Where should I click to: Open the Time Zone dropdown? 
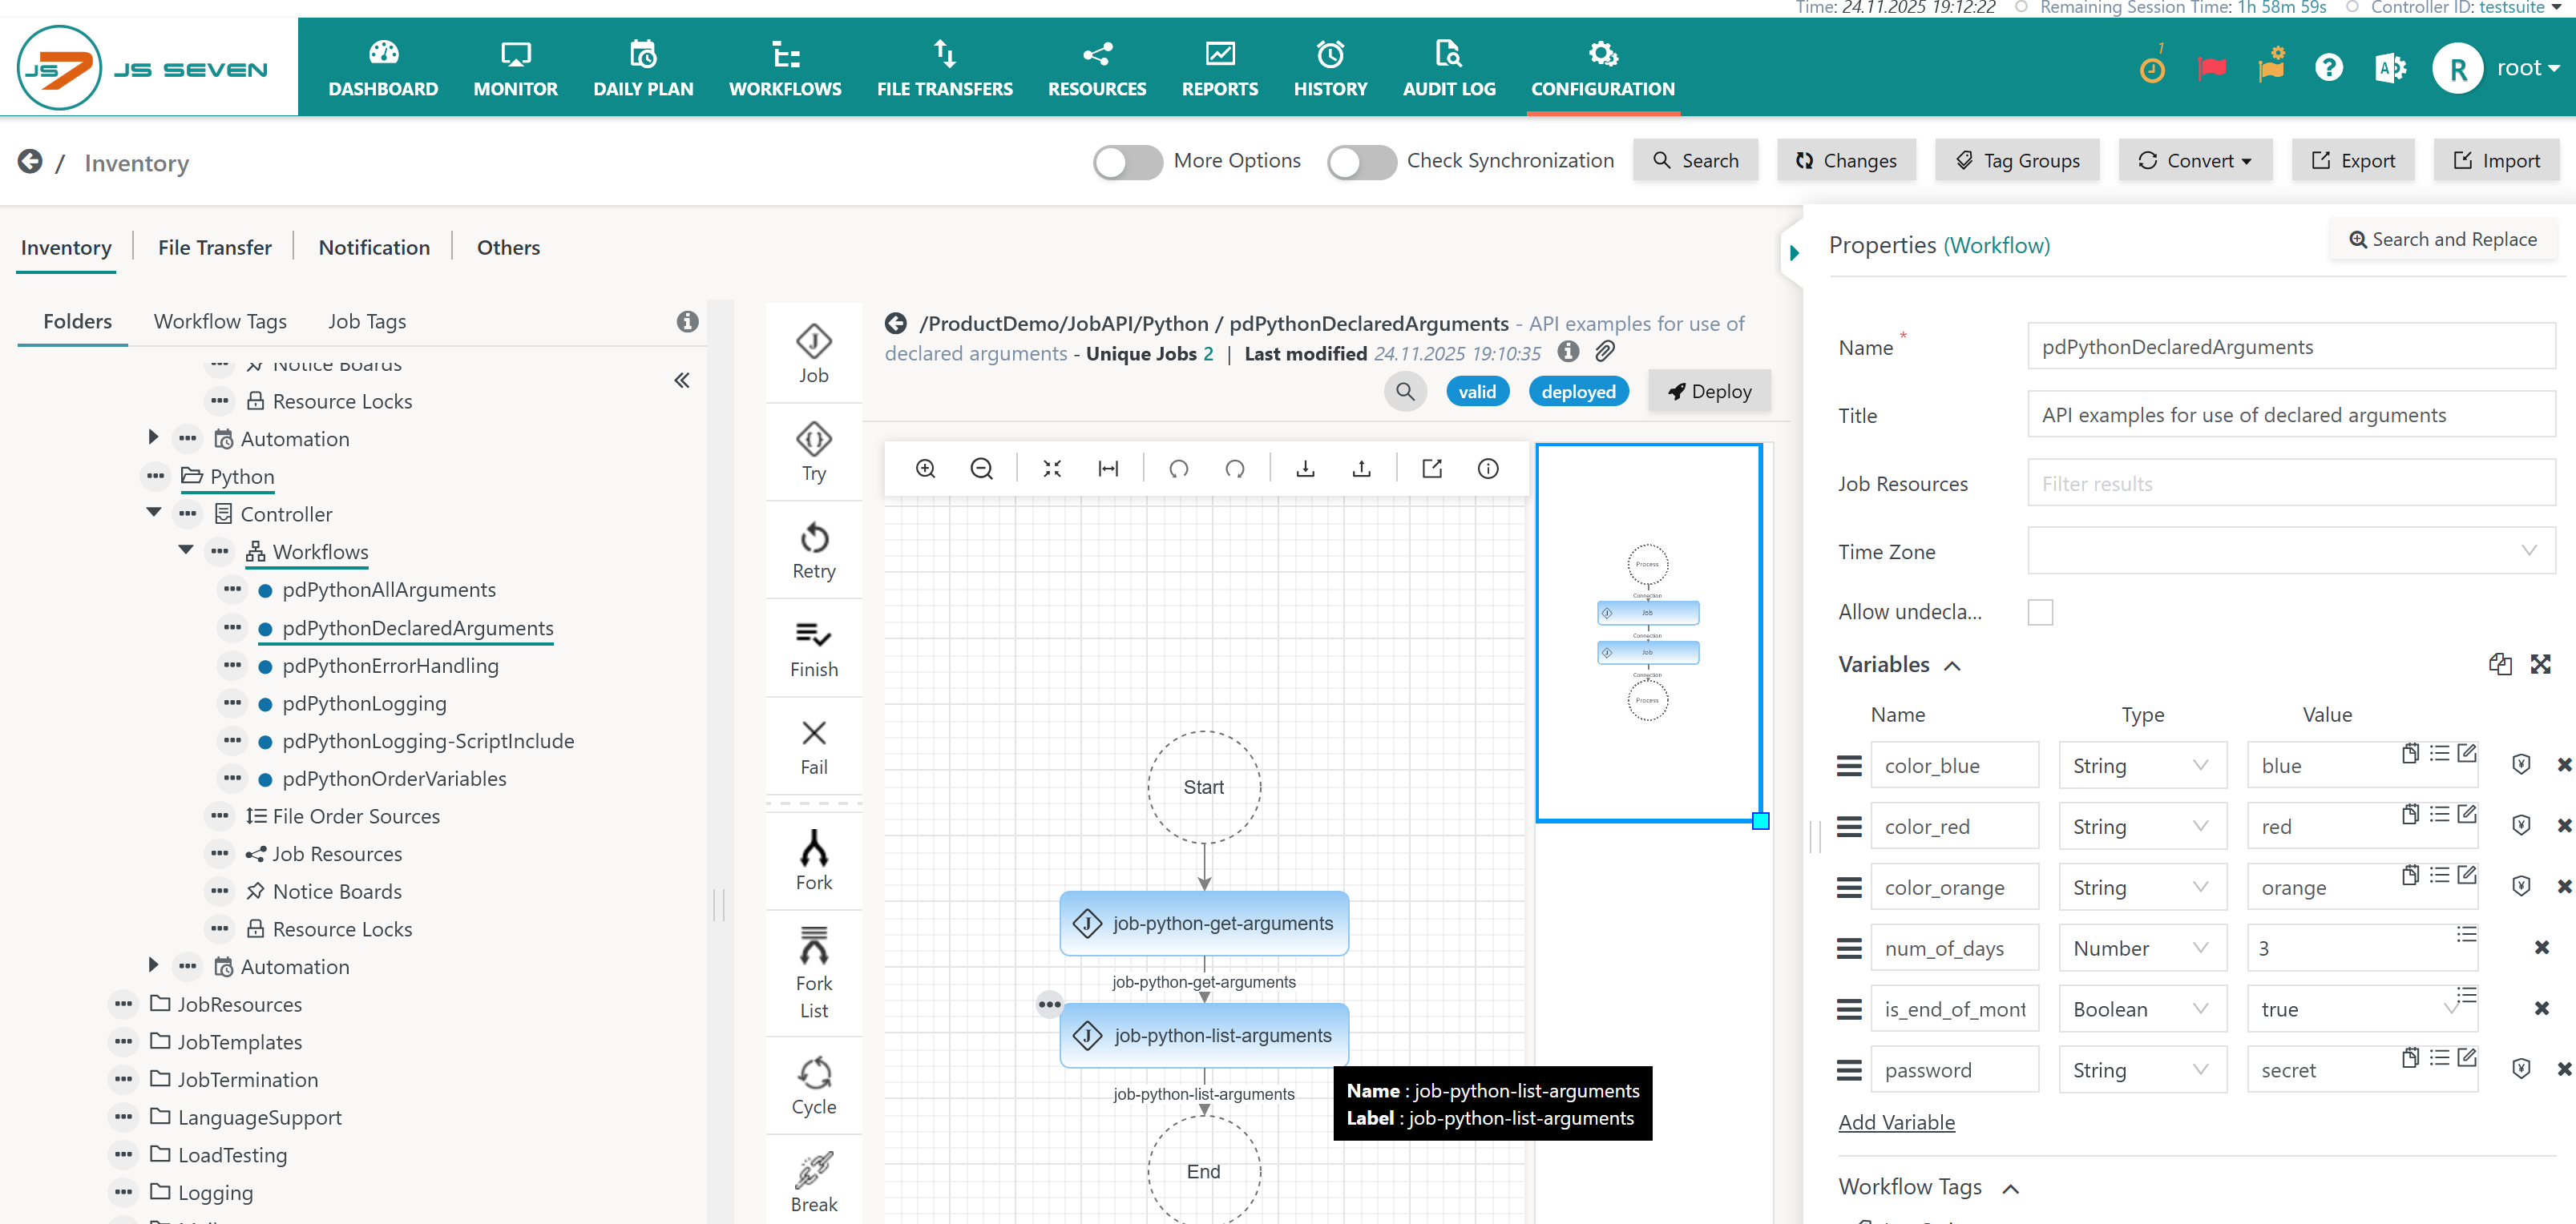[2290, 550]
